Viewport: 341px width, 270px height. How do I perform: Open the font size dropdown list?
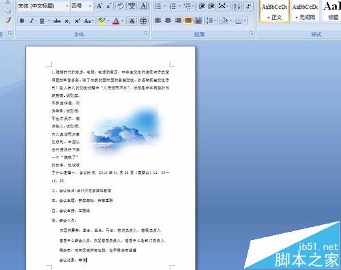[x=90, y=6]
